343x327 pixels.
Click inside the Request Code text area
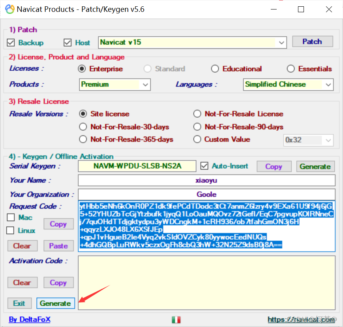point(206,226)
